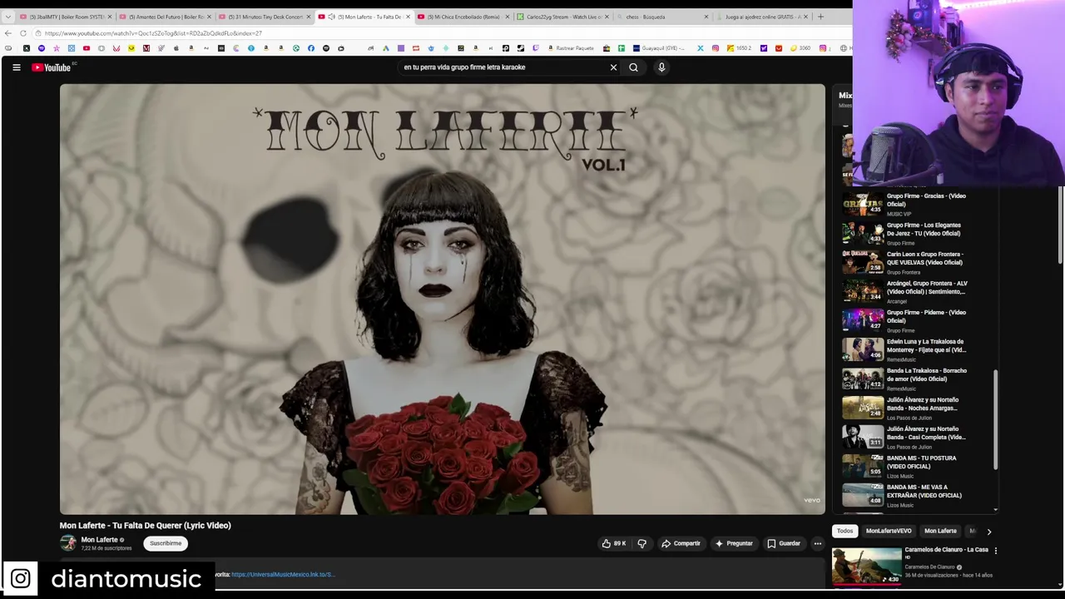Select the MonLaferteVEVO filter chip
The image size is (1065, 599).
tap(888, 531)
